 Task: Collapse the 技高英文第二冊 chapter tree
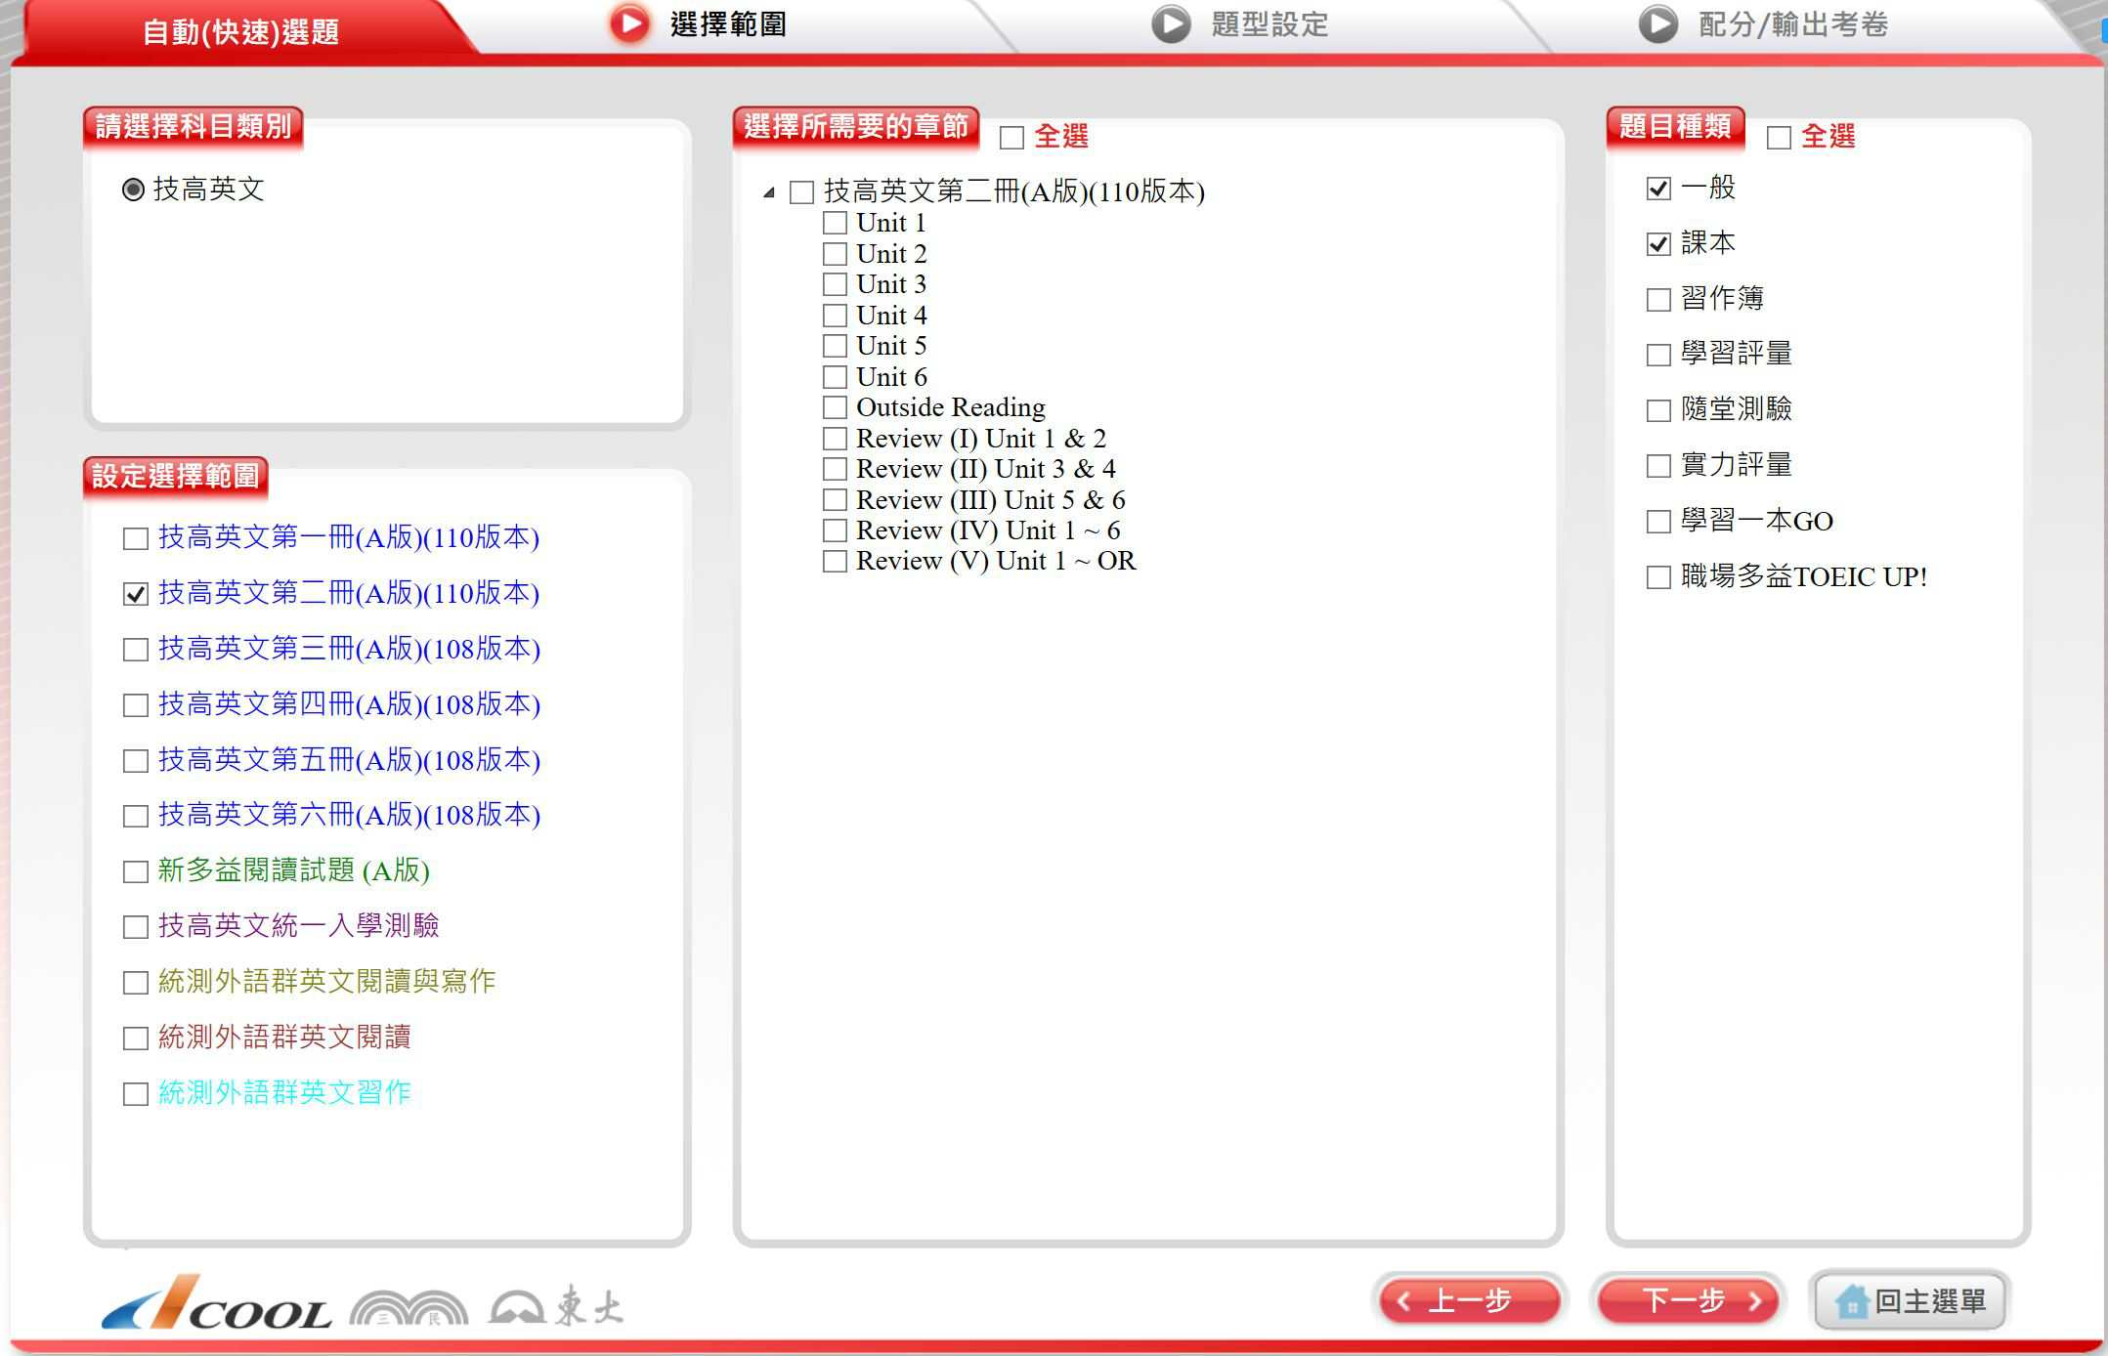769,192
